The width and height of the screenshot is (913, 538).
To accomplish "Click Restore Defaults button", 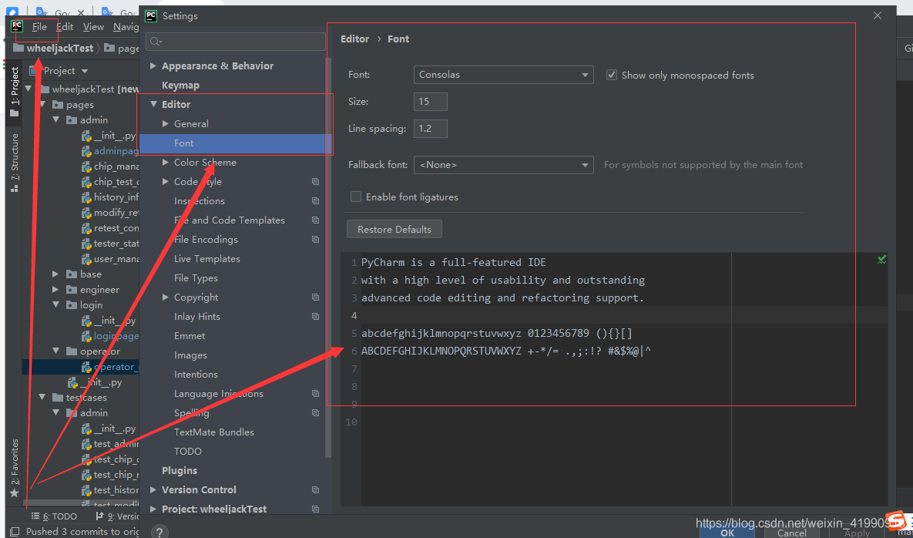I will [394, 230].
